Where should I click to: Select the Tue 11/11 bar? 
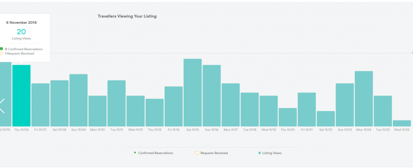(x=117, y=103)
